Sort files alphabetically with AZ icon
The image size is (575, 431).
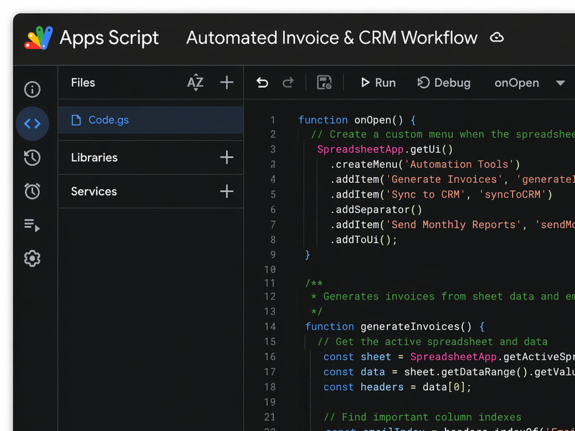(195, 82)
